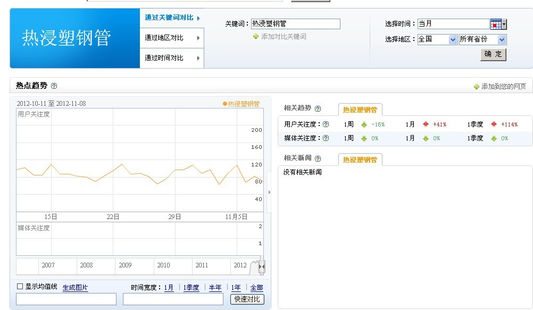
Task: Click help icon beside 用户关注度 row label
Action: click(x=326, y=124)
